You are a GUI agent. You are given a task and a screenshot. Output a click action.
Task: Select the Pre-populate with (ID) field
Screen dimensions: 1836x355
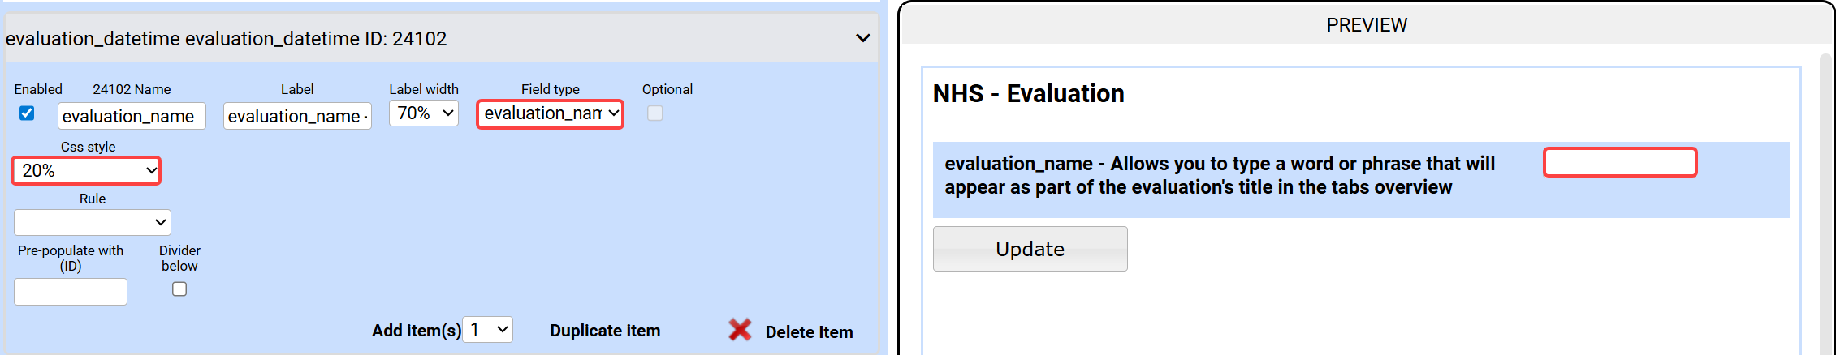pos(71,292)
